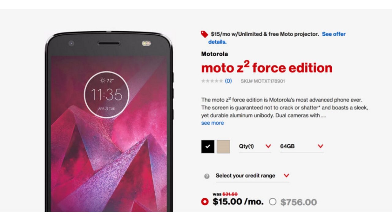Open the (0) reviews count link
Image resolution: width=392 pixels, height=221 pixels.
[228, 81]
